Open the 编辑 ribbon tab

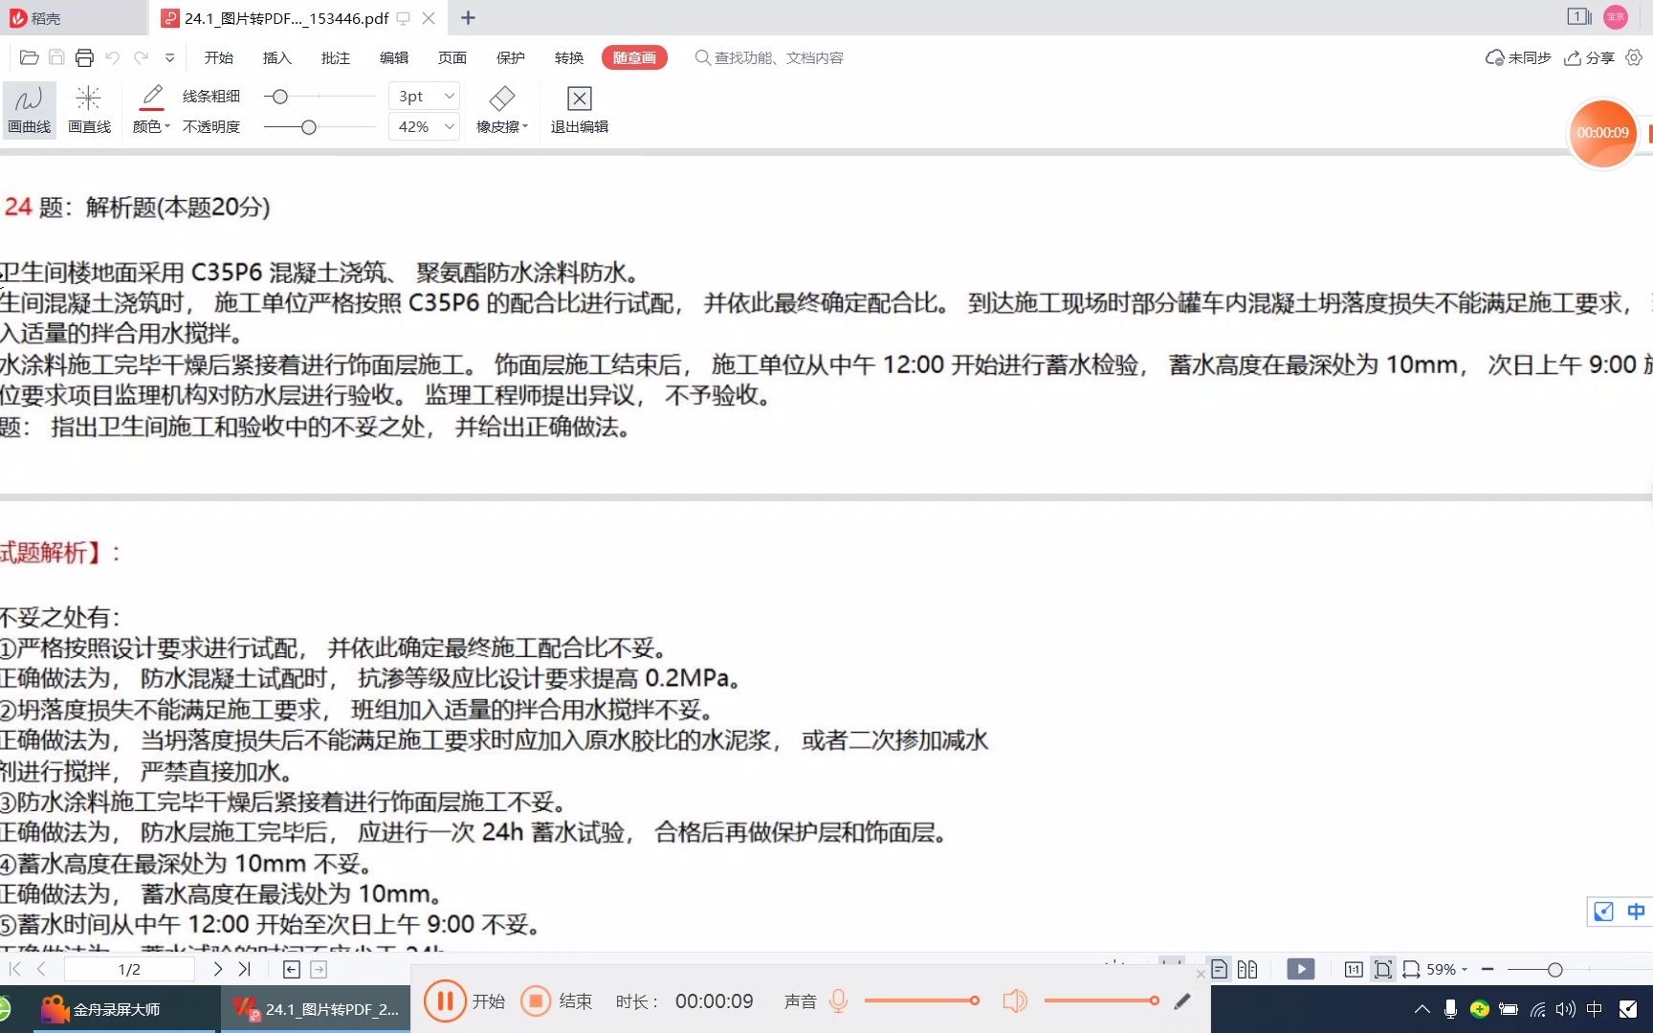(393, 57)
